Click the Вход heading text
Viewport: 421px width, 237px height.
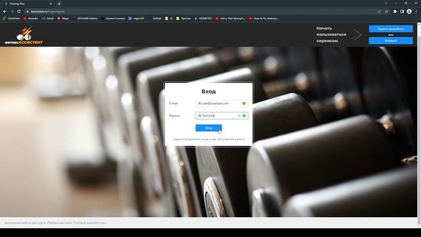(x=209, y=92)
